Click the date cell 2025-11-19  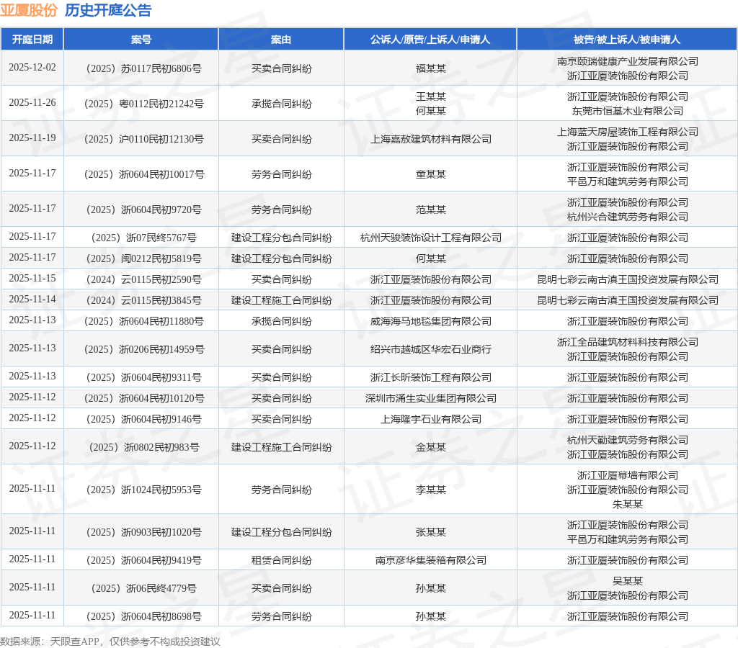[32, 138]
